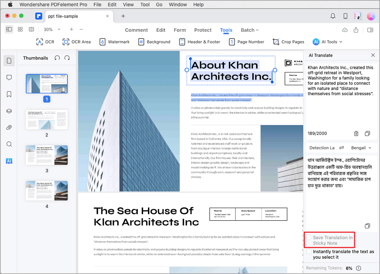Switch to the Edit tab
380x274 pixels.
point(160,30)
